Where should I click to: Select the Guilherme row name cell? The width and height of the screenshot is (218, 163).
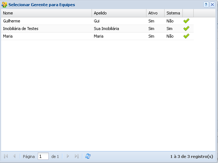click(12, 21)
